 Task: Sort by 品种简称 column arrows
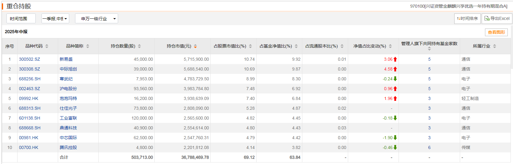click(88, 46)
